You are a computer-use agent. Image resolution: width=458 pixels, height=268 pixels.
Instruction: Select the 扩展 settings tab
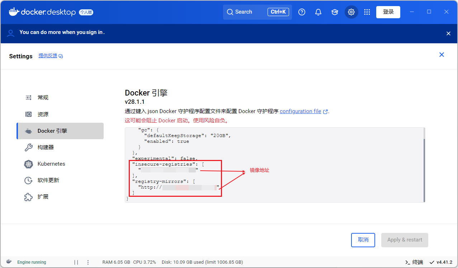pos(60,197)
